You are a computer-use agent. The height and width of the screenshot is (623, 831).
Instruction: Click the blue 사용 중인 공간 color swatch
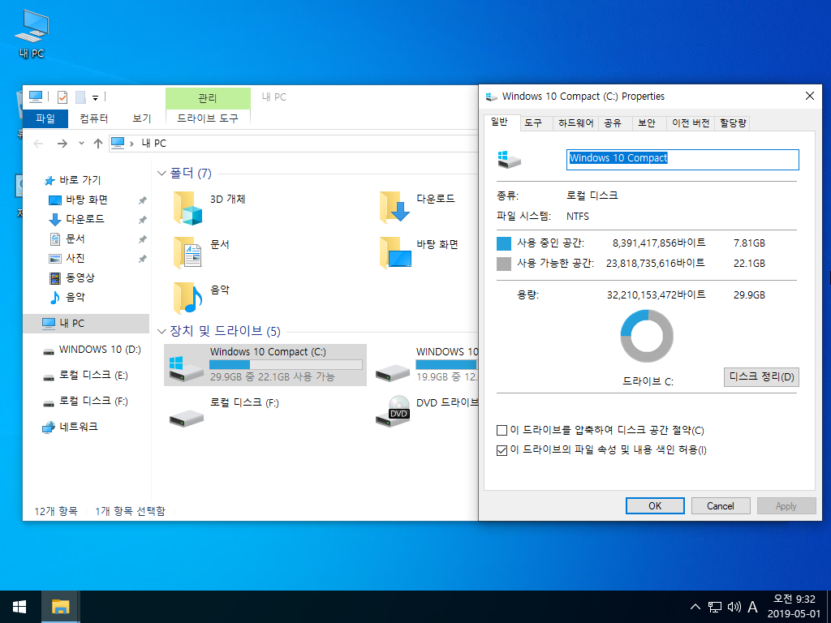[x=503, y=243]
